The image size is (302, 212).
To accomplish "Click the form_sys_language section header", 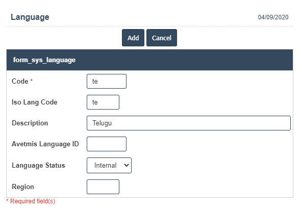I will [149, 60].
